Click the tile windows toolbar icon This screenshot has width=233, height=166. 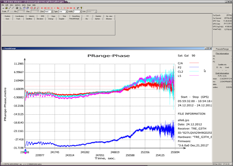(27, 8)
